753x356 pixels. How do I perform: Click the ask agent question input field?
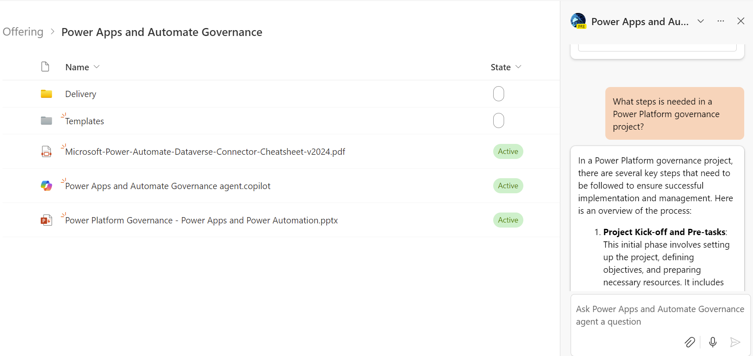[660, 315]
